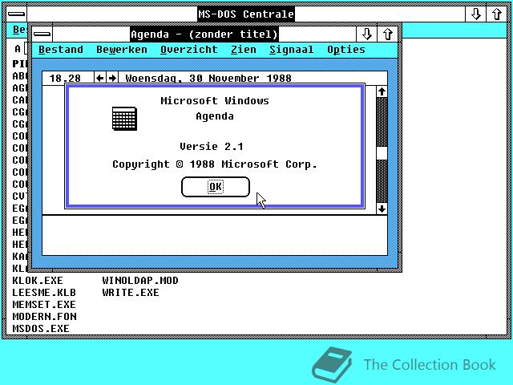Click the time 18.28 in Agenda

click(x=65, y=79)
